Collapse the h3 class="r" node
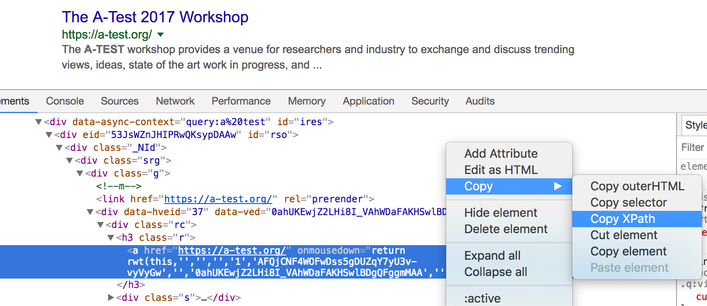The image size is (707, 306). 111,238
